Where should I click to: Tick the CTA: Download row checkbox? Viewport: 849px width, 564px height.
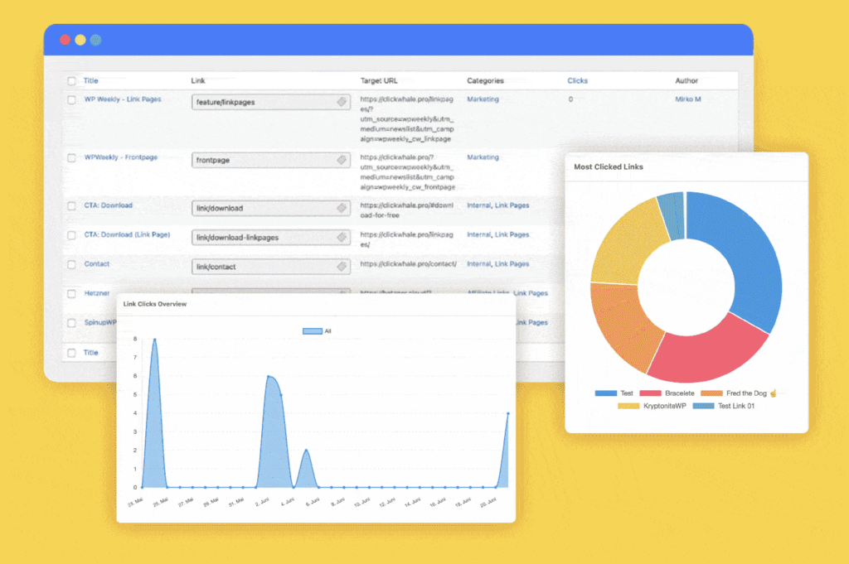[x=71, y=206]
